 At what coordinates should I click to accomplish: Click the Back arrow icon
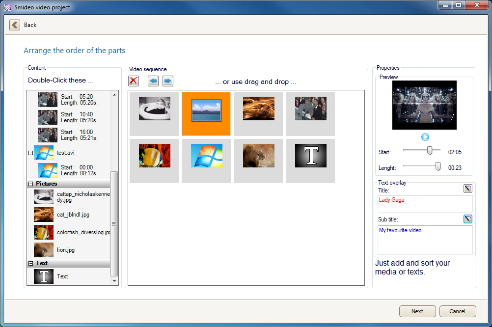(15, 25)
